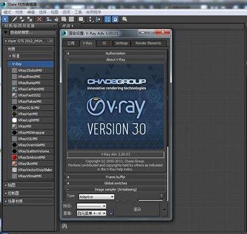Choose VRayOverrideMtl in the material list

point(31,145)
